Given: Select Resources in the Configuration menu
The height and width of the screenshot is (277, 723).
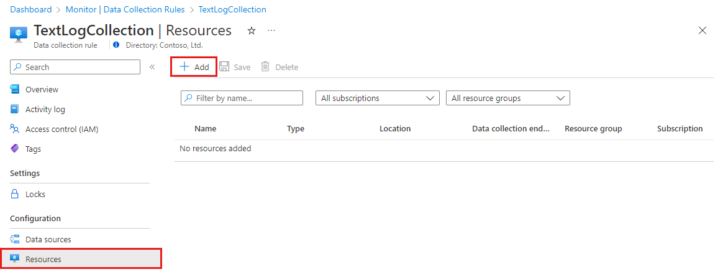Looking at the screenshot, I should point(43,259).
